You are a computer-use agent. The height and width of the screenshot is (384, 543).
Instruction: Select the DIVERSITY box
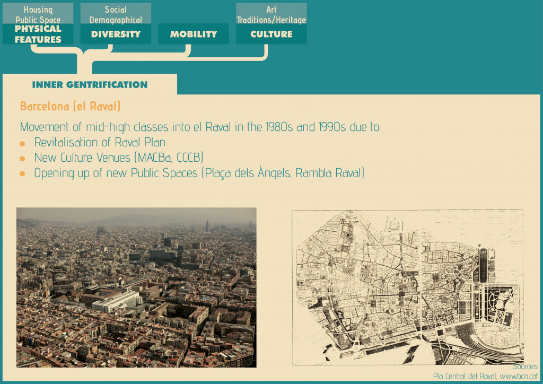116,34
